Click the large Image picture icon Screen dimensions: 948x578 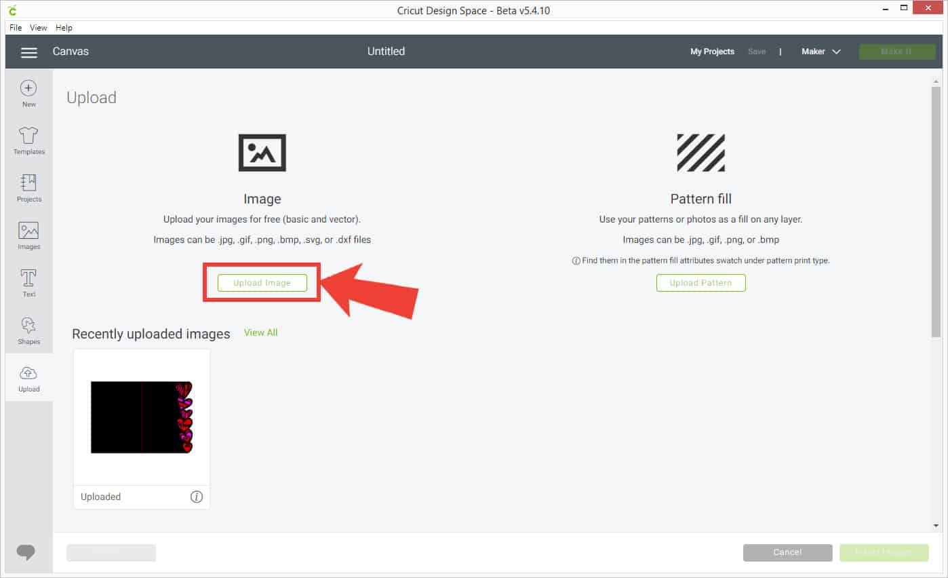262,153
